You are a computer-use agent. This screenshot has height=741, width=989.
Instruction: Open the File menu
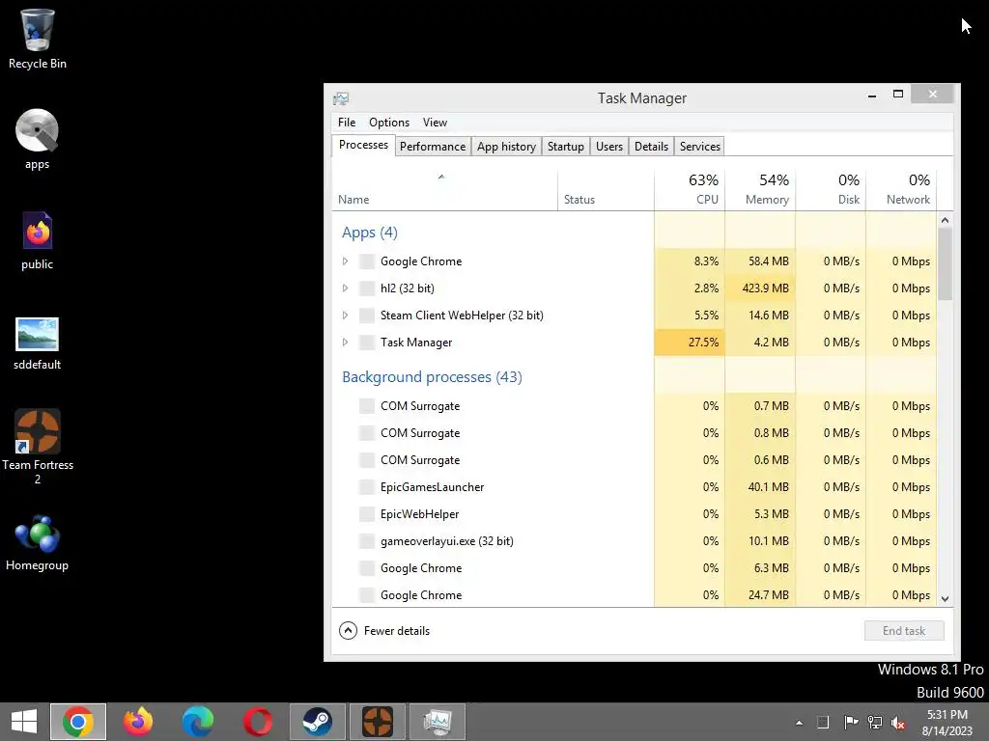[x=347, y=123]
